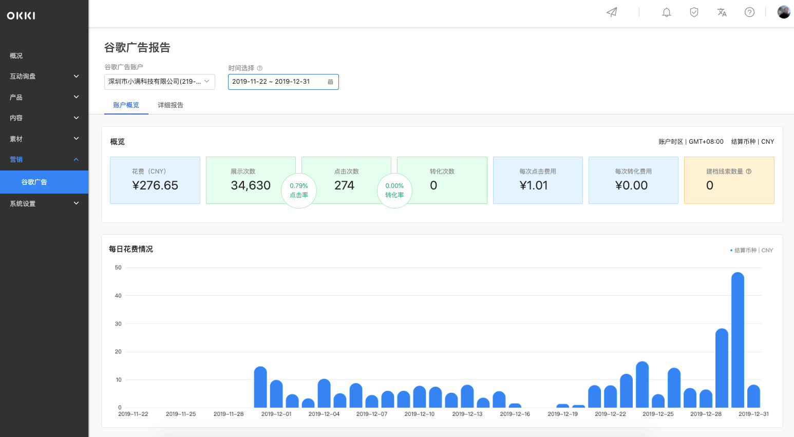Switch to the 详细报告 tab

click(171, 105)
